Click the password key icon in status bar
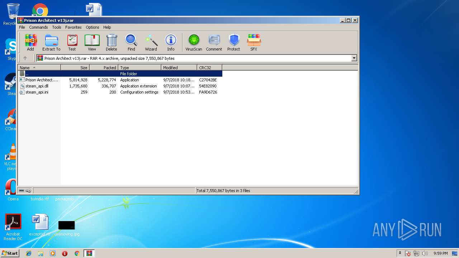 tap(28, 191)
